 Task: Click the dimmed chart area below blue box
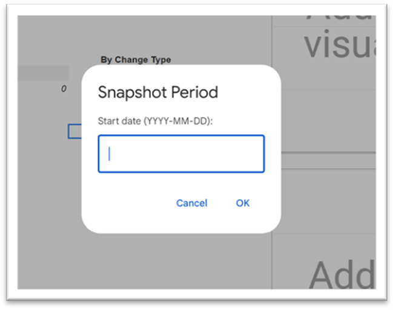point(55,194)
